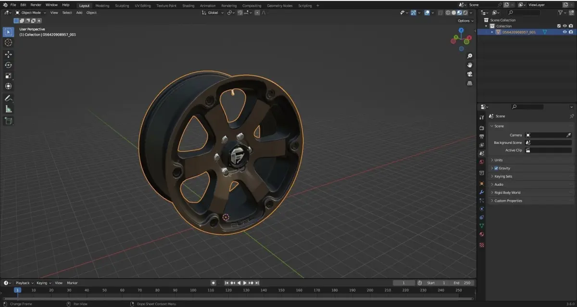Toggle timeline auto keying record button
Screen dimensions: 577x307
(213, 283)
